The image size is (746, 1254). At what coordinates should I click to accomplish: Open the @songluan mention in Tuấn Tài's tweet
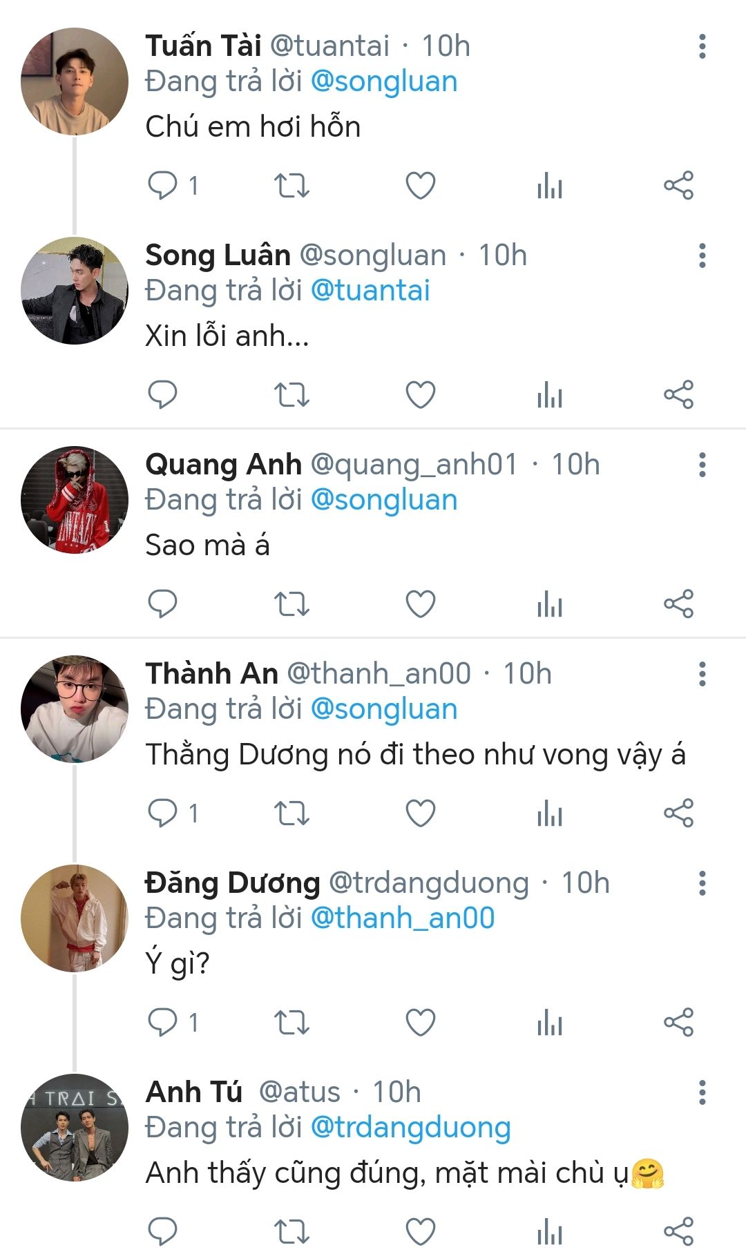(x=384, y=81)
